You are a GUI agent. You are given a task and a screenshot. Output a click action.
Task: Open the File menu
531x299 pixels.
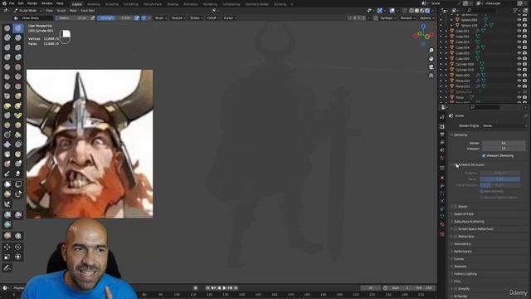point(12,3)
